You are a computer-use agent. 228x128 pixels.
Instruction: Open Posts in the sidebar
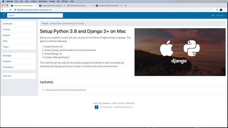coord(5,41)
